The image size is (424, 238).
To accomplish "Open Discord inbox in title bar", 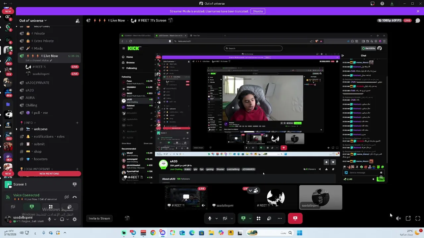I will point(373,4).
